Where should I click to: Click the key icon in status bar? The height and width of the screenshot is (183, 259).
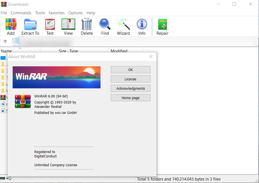coord(9,178)
